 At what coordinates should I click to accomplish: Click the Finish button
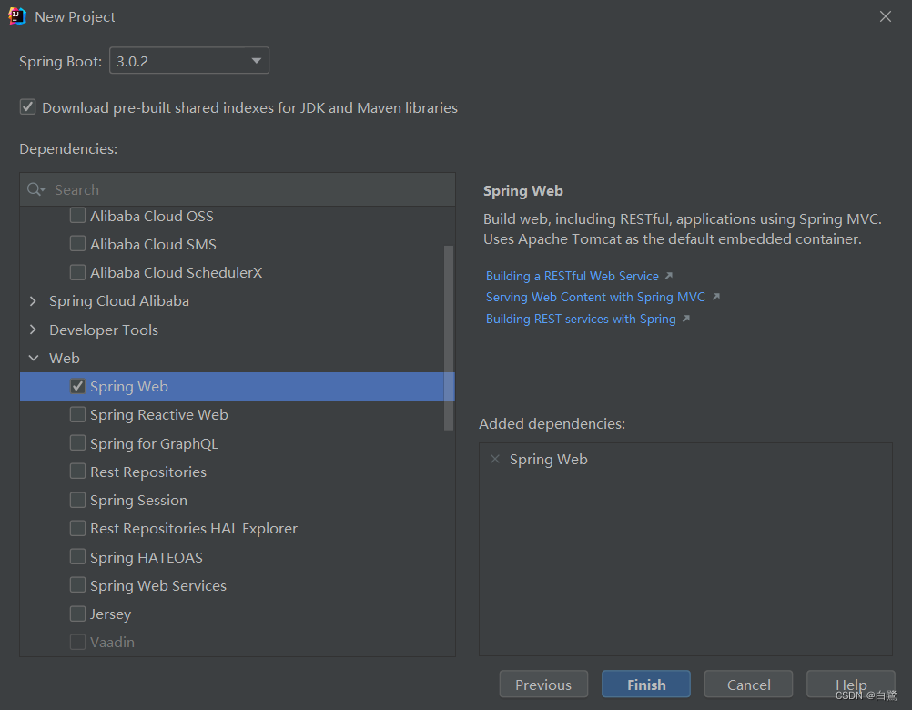click(x=645, y=684)
